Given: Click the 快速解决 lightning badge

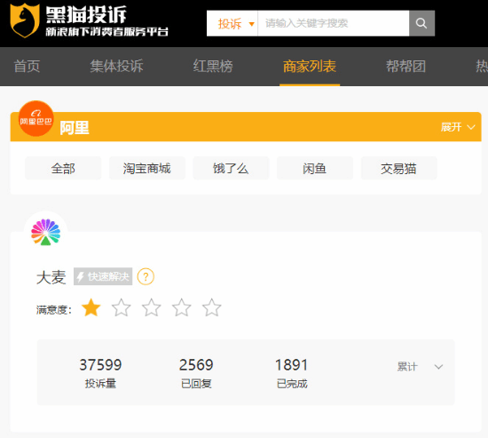Looking at the screenshot, I should [103, 276].
